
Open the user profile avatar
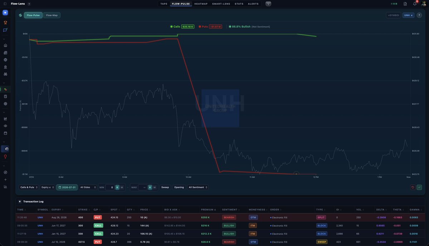click(x=424, y=4)
